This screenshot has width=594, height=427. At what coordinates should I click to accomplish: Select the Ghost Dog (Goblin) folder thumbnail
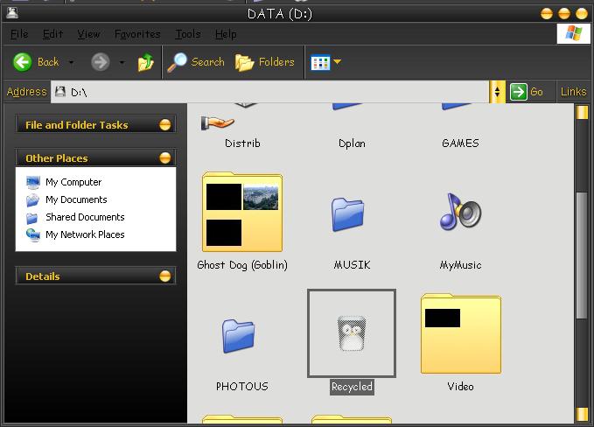242,212
